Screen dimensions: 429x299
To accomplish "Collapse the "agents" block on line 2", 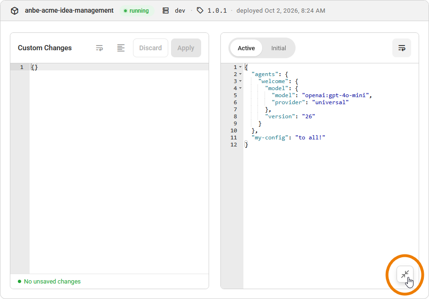I will click(240, 74).
